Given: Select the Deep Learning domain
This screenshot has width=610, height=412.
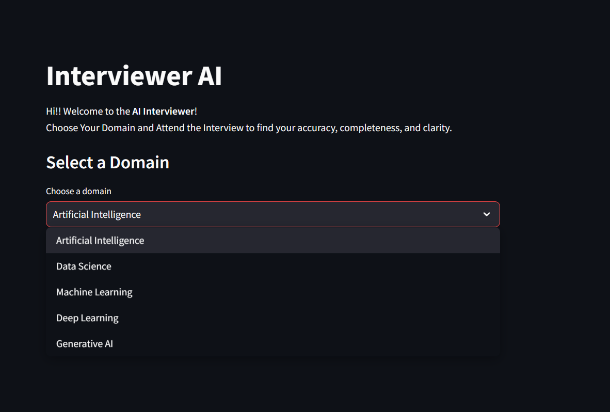Looking at the screenshot, I should pyautogui.click(x=272, y=318).
